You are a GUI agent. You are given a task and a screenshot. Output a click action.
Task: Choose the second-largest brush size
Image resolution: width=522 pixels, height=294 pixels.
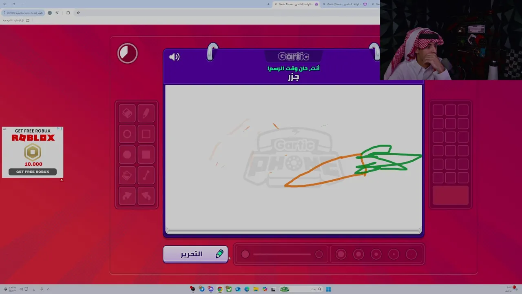pos(358,254)
